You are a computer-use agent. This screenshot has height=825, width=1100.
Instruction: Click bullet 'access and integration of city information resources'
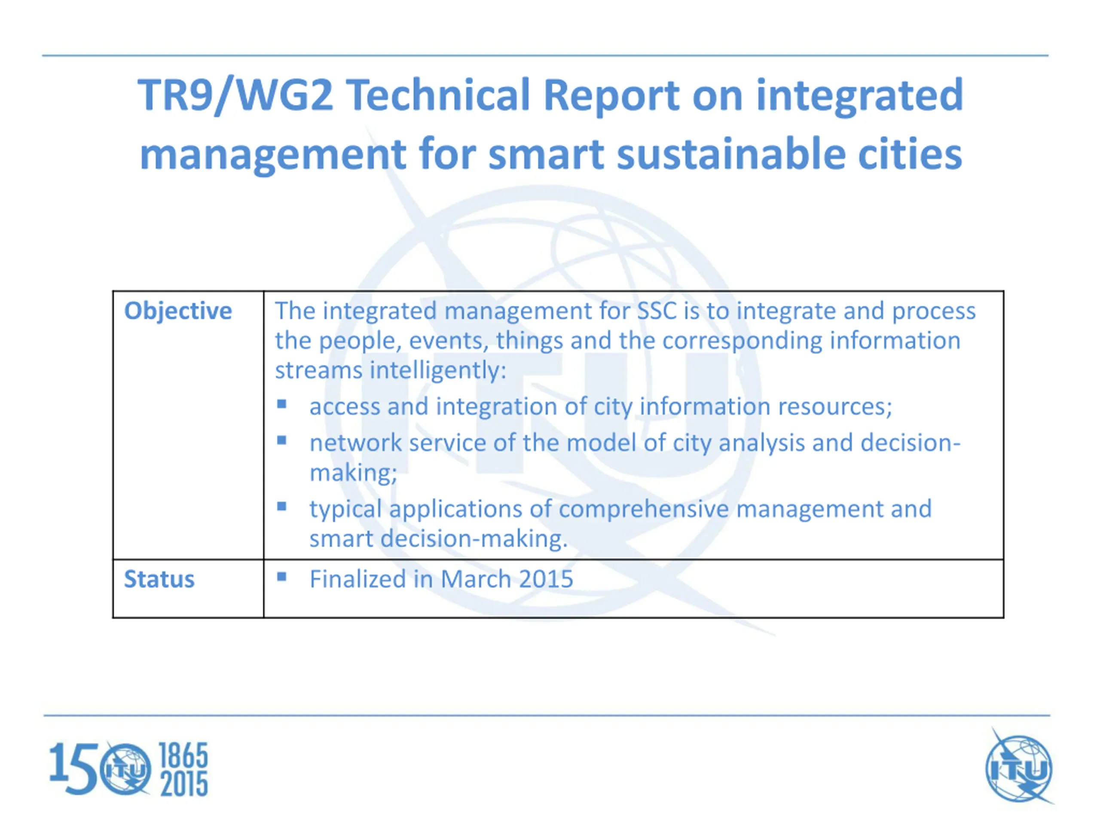(x=601, y=407)
